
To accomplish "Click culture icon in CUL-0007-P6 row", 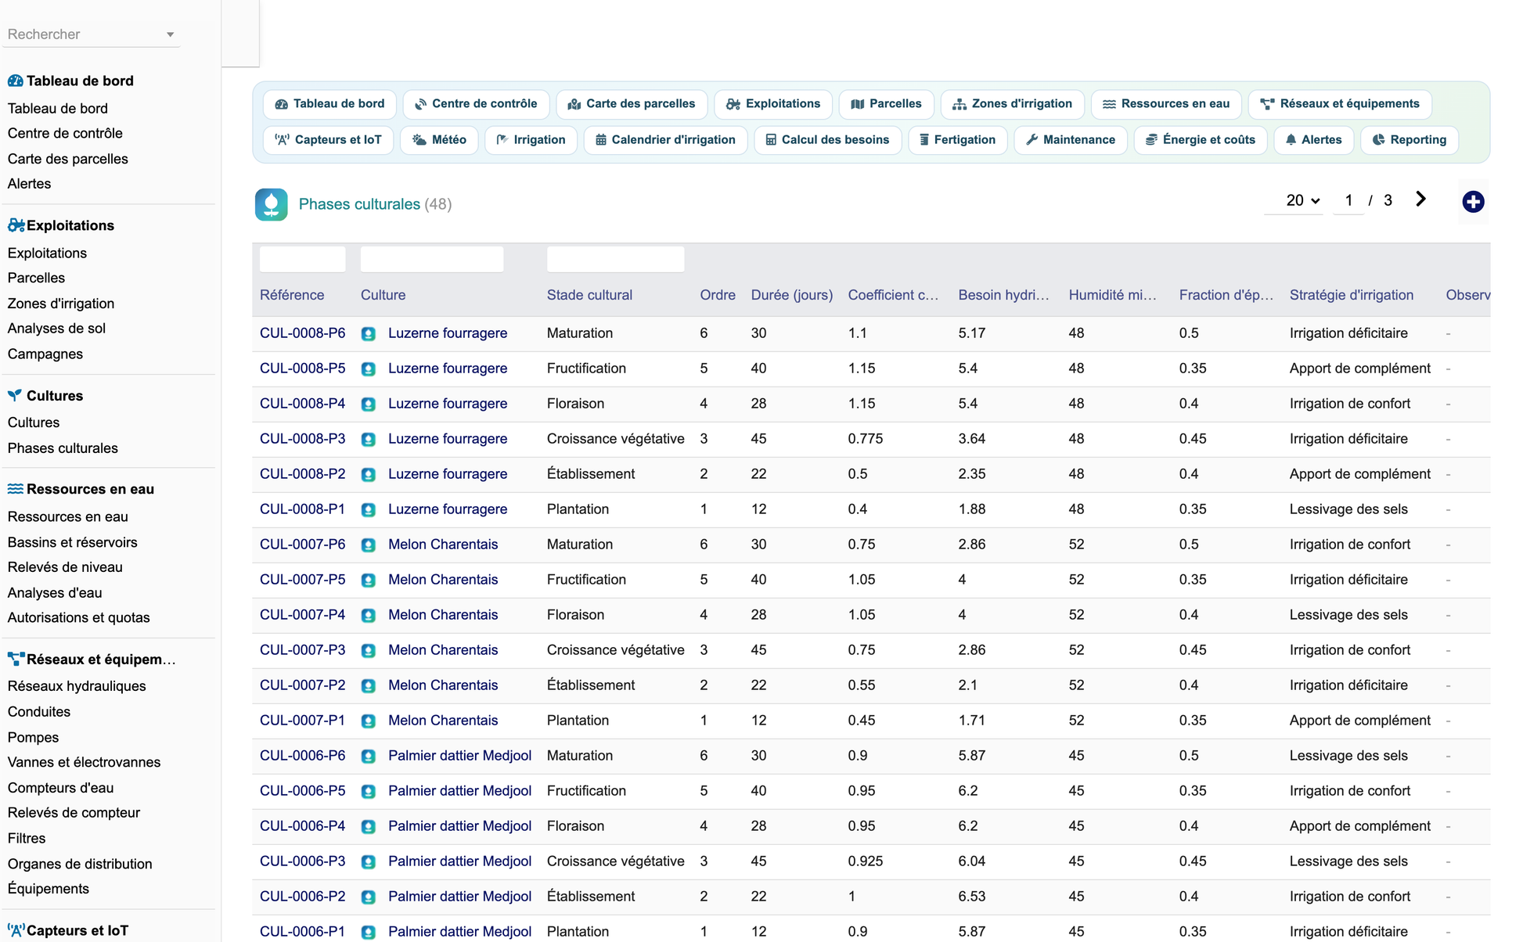I will [369, 545].
